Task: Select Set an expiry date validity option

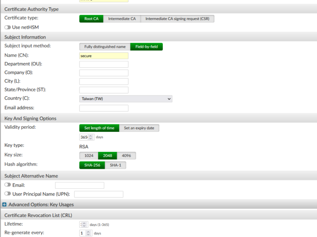Action: (139, 128)
